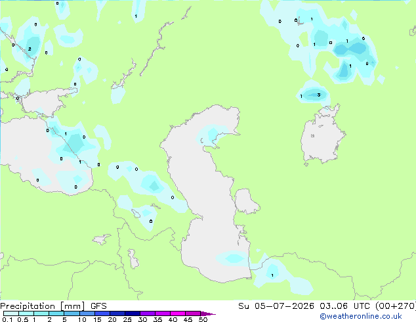
Task: Click the legend value '0.1'
Action: [7, 319]
